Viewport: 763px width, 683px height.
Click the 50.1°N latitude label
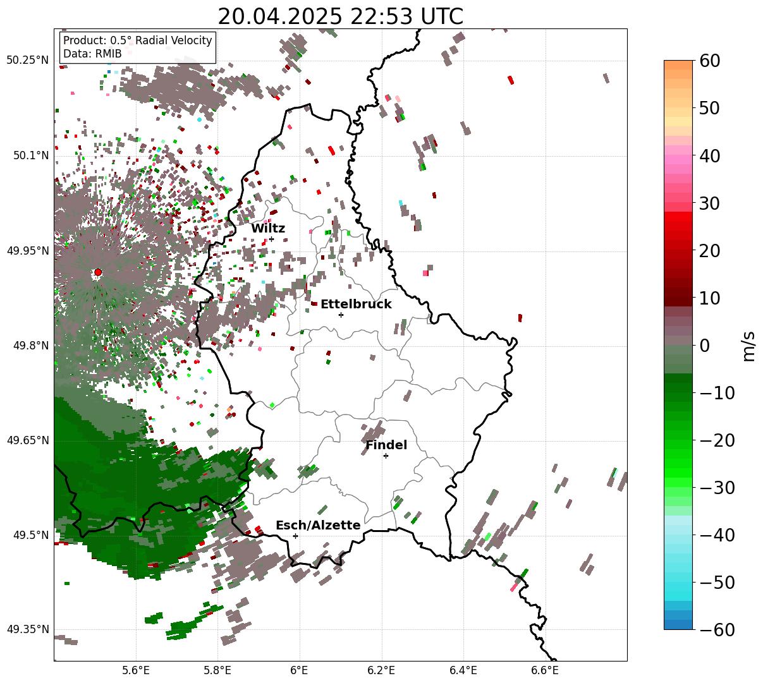30,155
